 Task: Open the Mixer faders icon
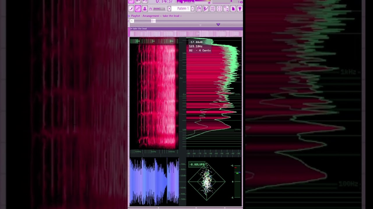[x=219, y=9]
